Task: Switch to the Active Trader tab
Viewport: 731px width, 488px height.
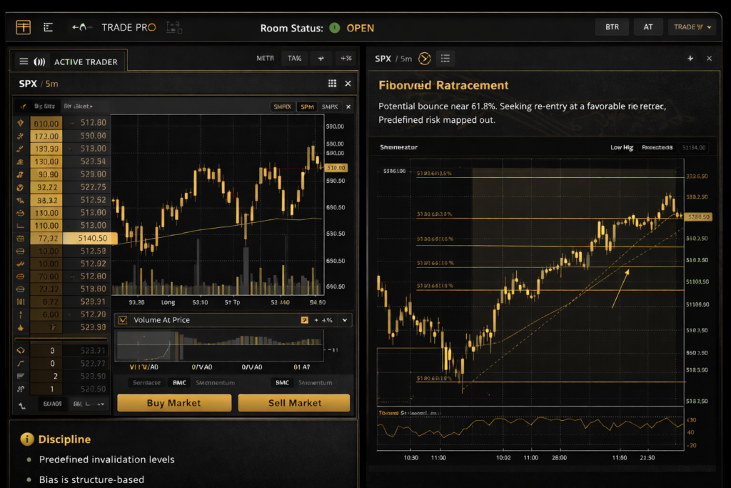Action: (x=86, y=62)
